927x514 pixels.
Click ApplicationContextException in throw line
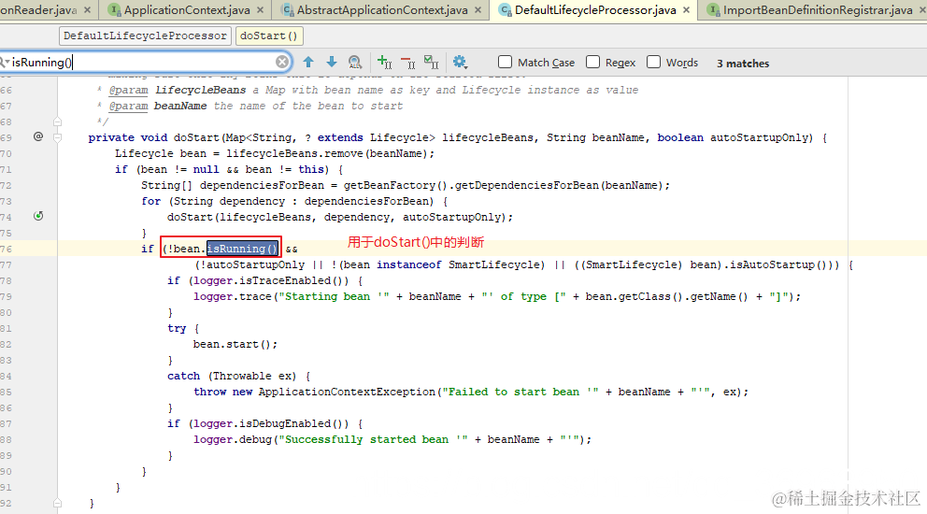(347, 392)
